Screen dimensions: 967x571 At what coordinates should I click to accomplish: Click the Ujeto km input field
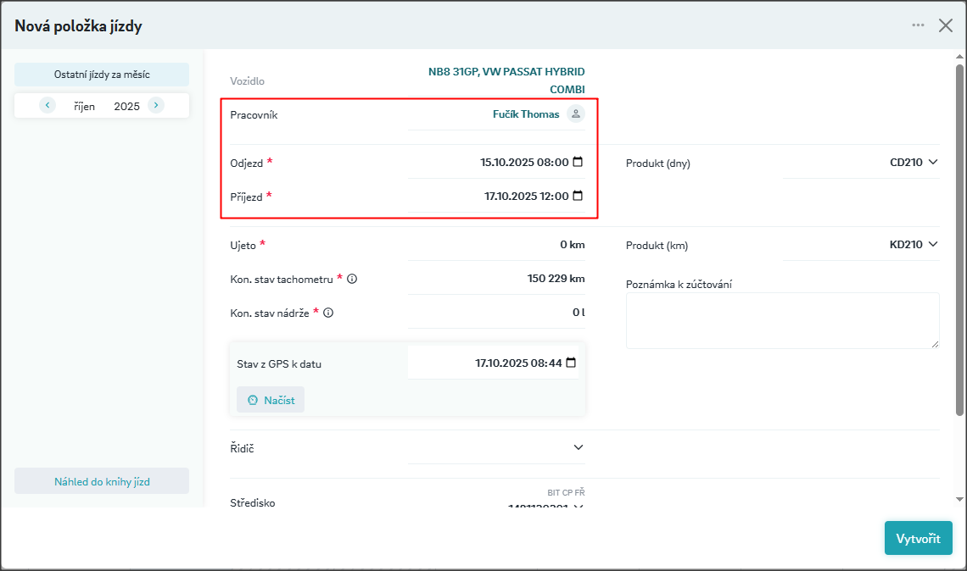pyautogui.click(x=496, y=245)
